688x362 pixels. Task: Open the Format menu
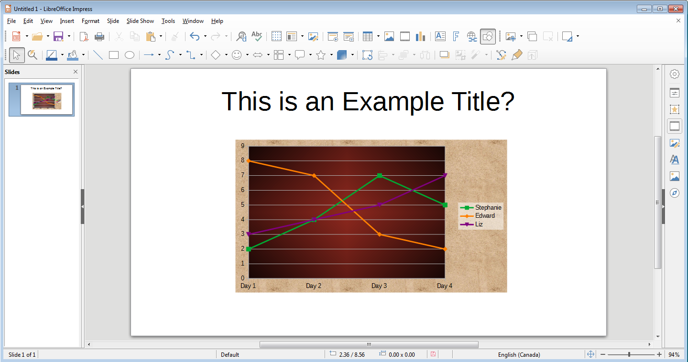point(90,21)
